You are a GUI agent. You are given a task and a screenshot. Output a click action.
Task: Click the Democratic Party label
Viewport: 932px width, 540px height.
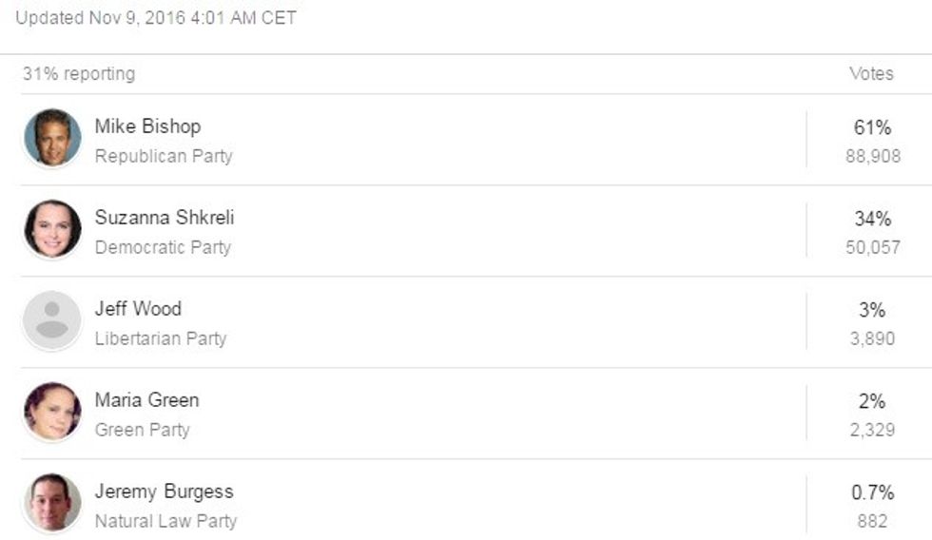[163, 247]
